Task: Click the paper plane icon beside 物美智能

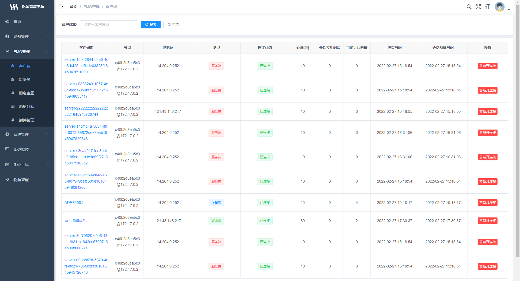Action: pyautogui.click(x=7, y=180)
